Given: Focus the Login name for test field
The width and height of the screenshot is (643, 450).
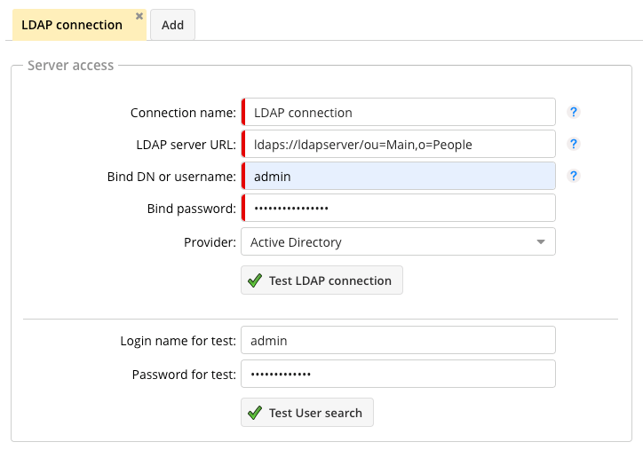Looking at the screenshot, I should click(x=400, y=341).
